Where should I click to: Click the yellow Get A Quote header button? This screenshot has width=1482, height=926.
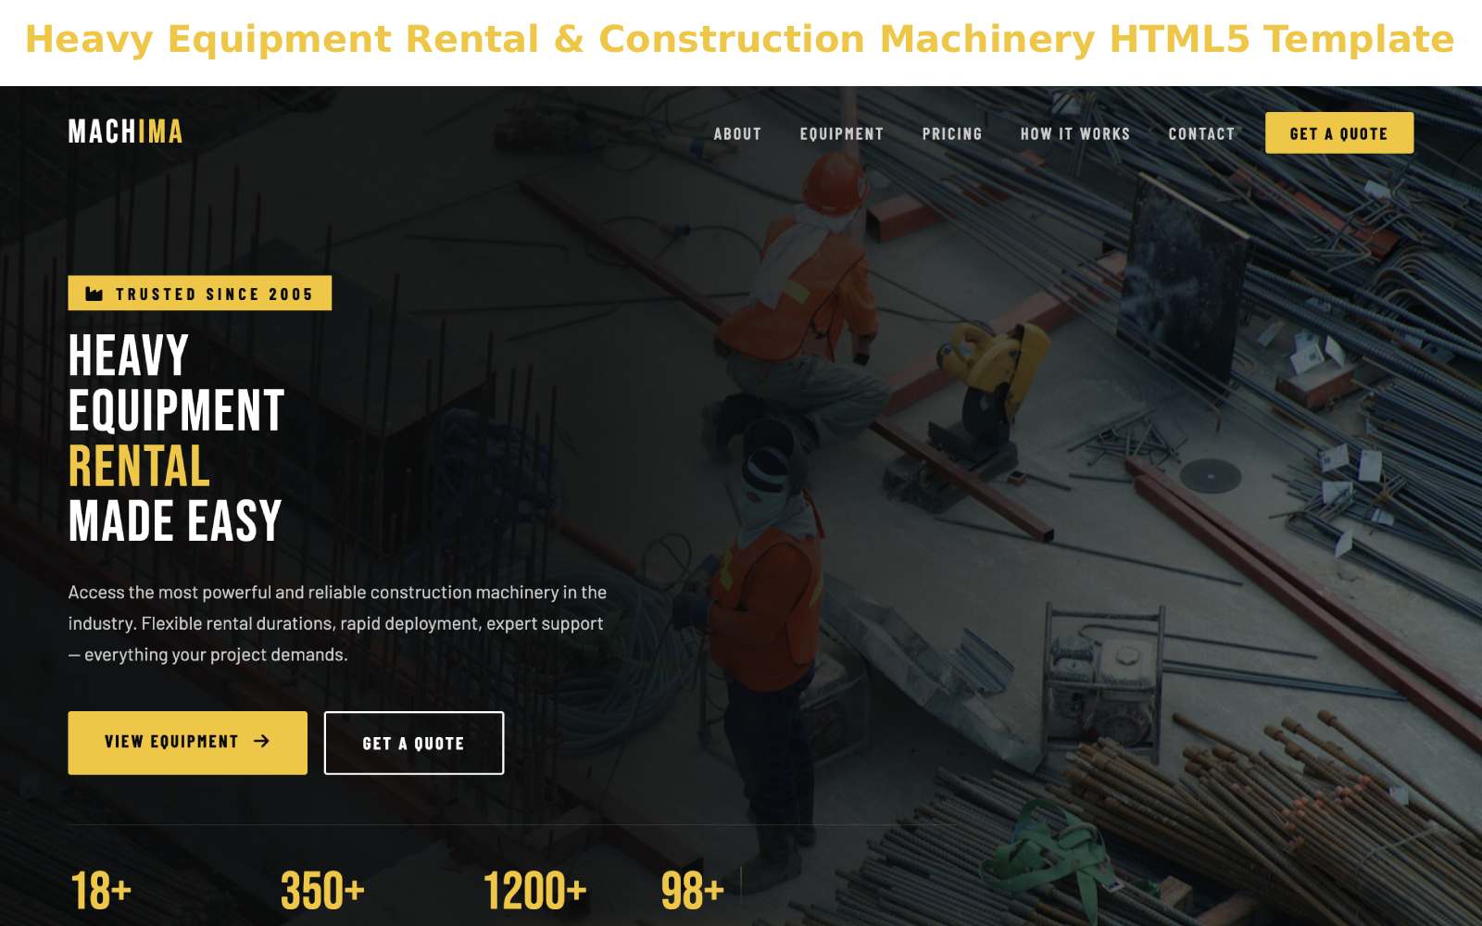click(1338, 132)
